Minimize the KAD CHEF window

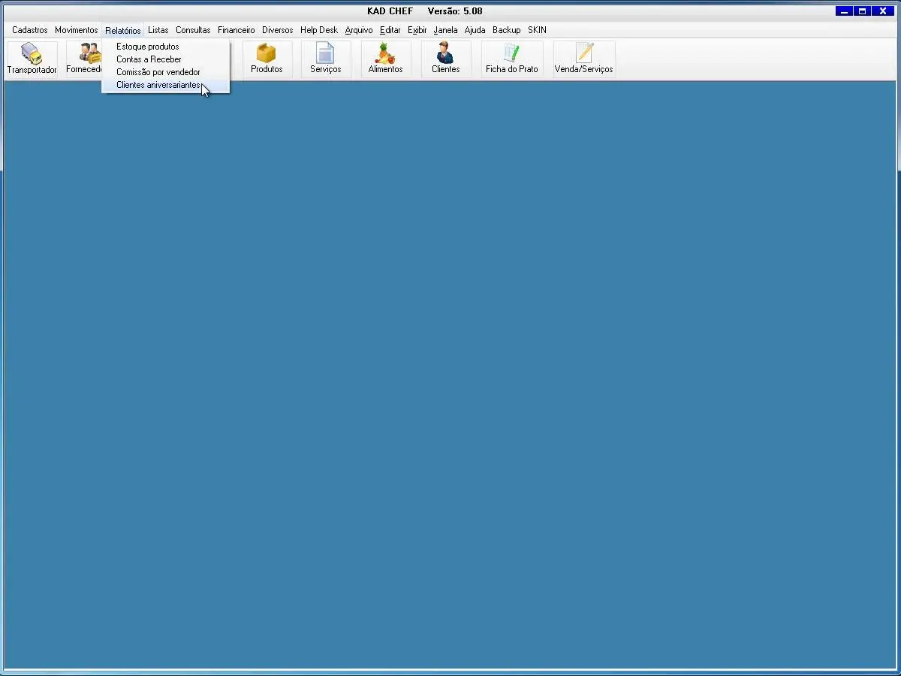(844, 11)
